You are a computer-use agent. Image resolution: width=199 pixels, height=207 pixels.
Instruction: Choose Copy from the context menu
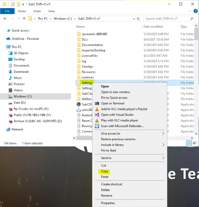105,171
